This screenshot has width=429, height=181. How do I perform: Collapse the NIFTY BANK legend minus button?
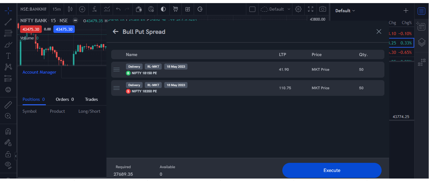(75, 20)
